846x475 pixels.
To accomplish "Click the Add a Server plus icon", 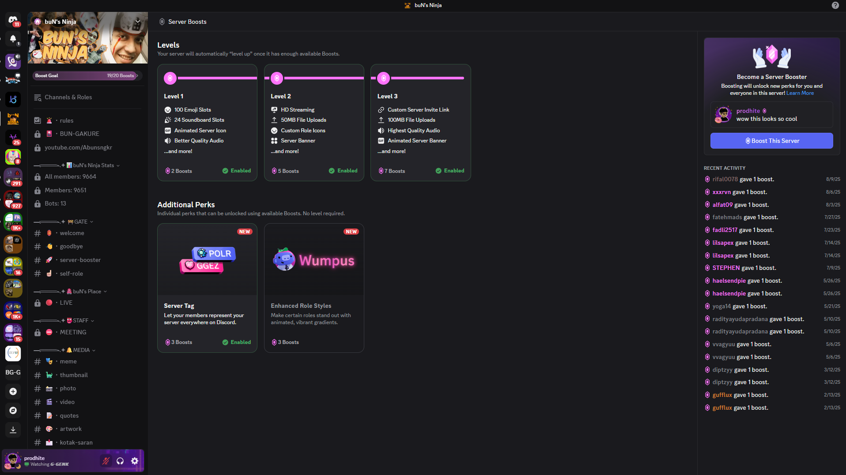I will coord(13,392).
